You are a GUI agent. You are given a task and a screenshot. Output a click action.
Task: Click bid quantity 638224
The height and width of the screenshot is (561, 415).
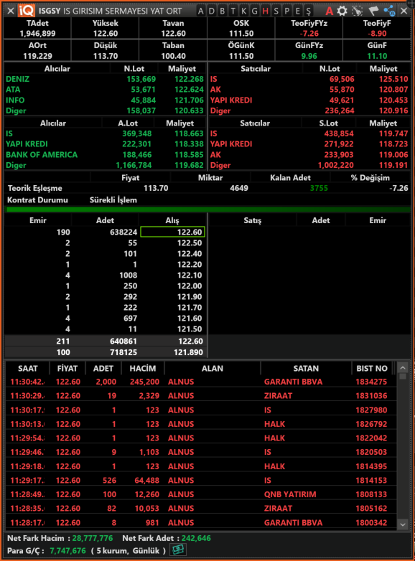tap(123, 232)
